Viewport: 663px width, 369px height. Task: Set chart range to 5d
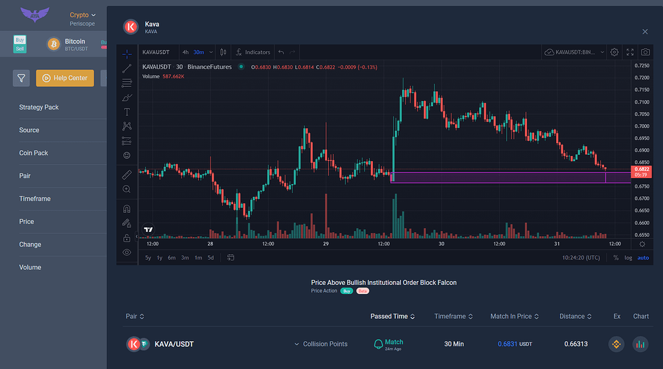210,258
